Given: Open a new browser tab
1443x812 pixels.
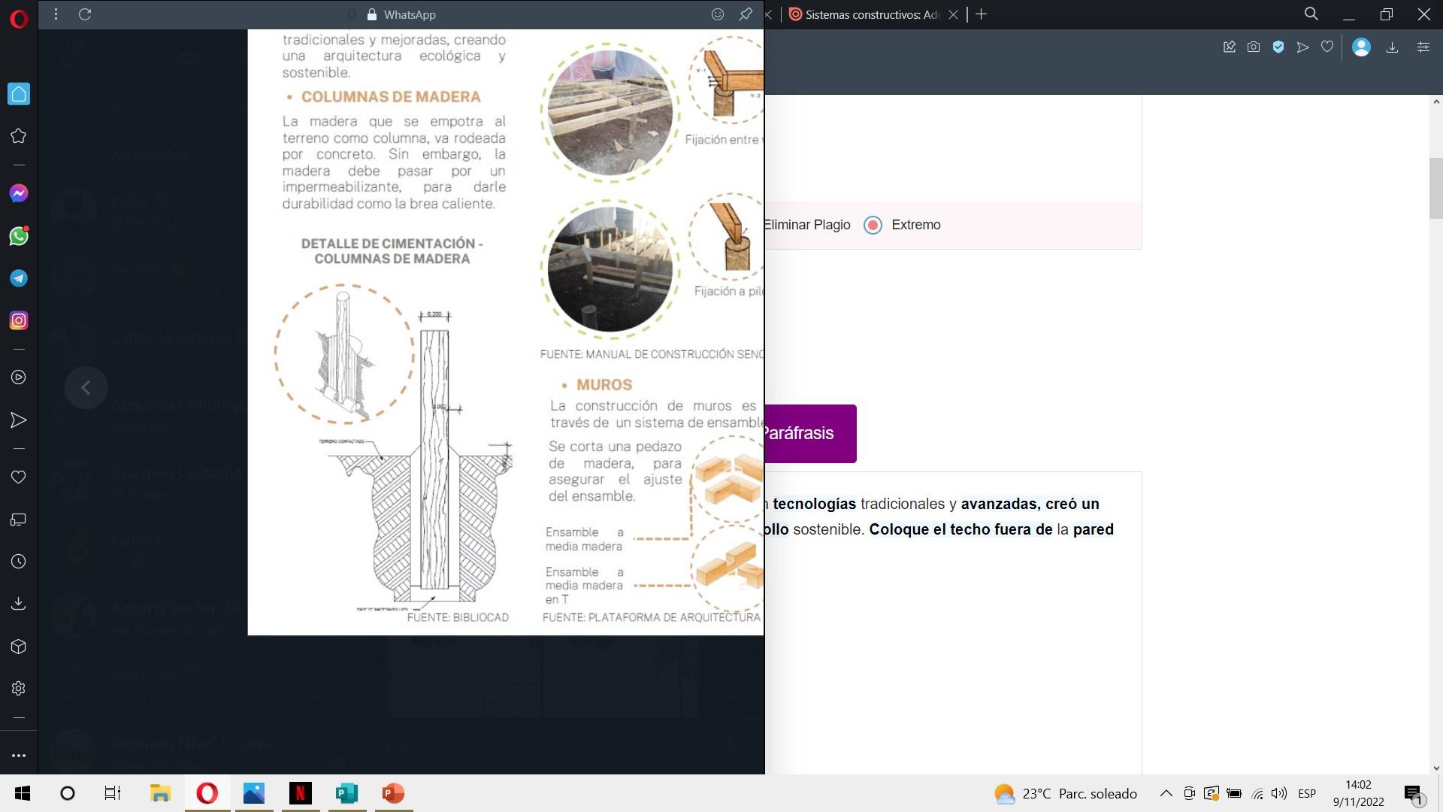Looking at the screenshot, I should pos(981,14).
